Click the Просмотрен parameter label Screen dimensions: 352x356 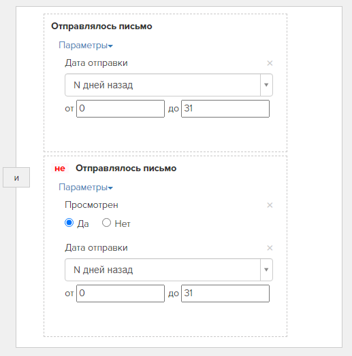point(91,204)
